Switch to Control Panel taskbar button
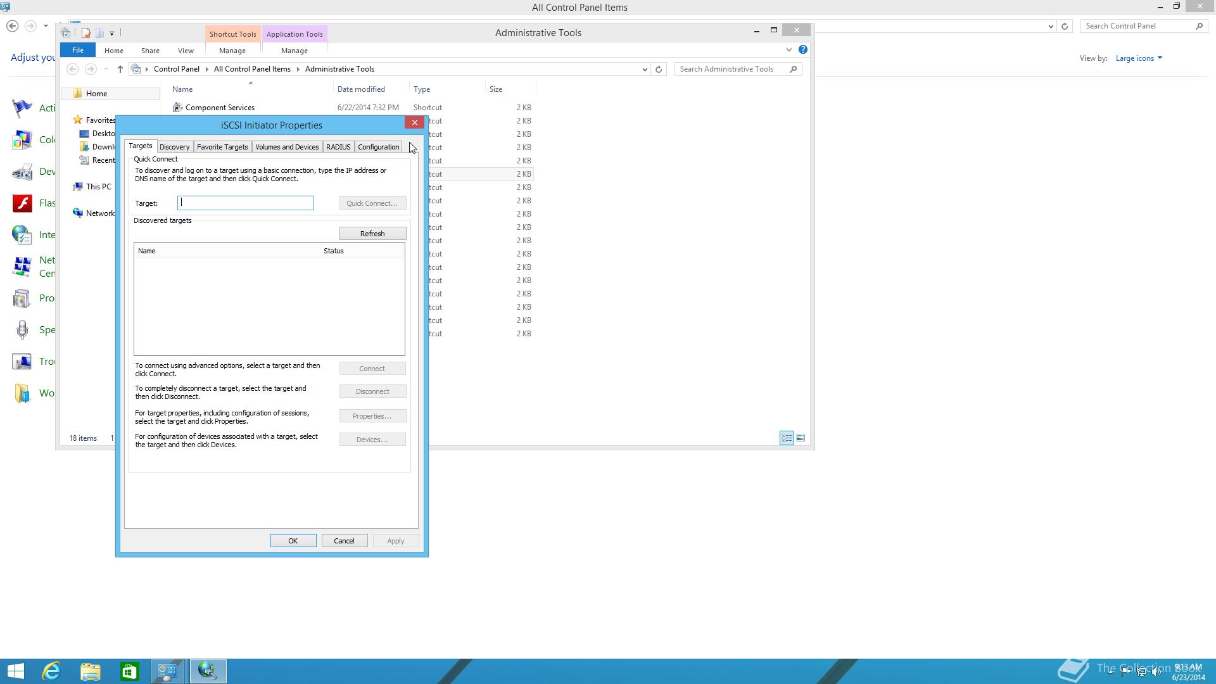The height and width of the screenshot is (684, 1216). click(x=168, y=671)
